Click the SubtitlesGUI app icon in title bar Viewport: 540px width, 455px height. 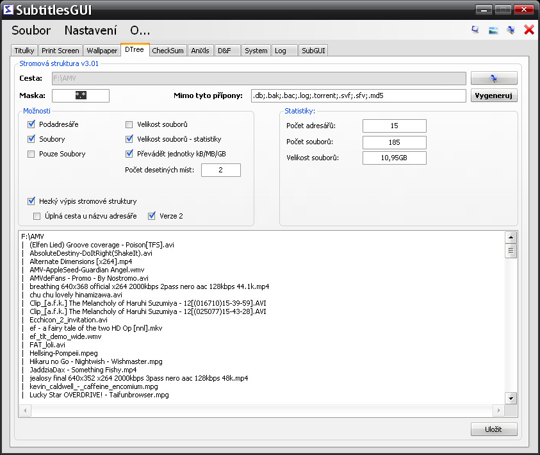tap(8, 10)
